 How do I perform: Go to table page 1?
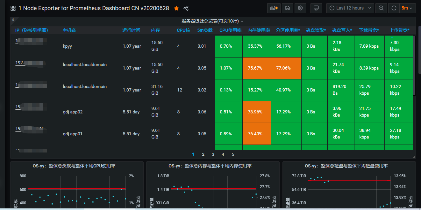click(x=193, y=154)
